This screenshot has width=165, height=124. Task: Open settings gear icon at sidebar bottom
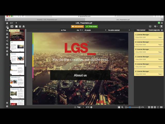coord(7,103)
